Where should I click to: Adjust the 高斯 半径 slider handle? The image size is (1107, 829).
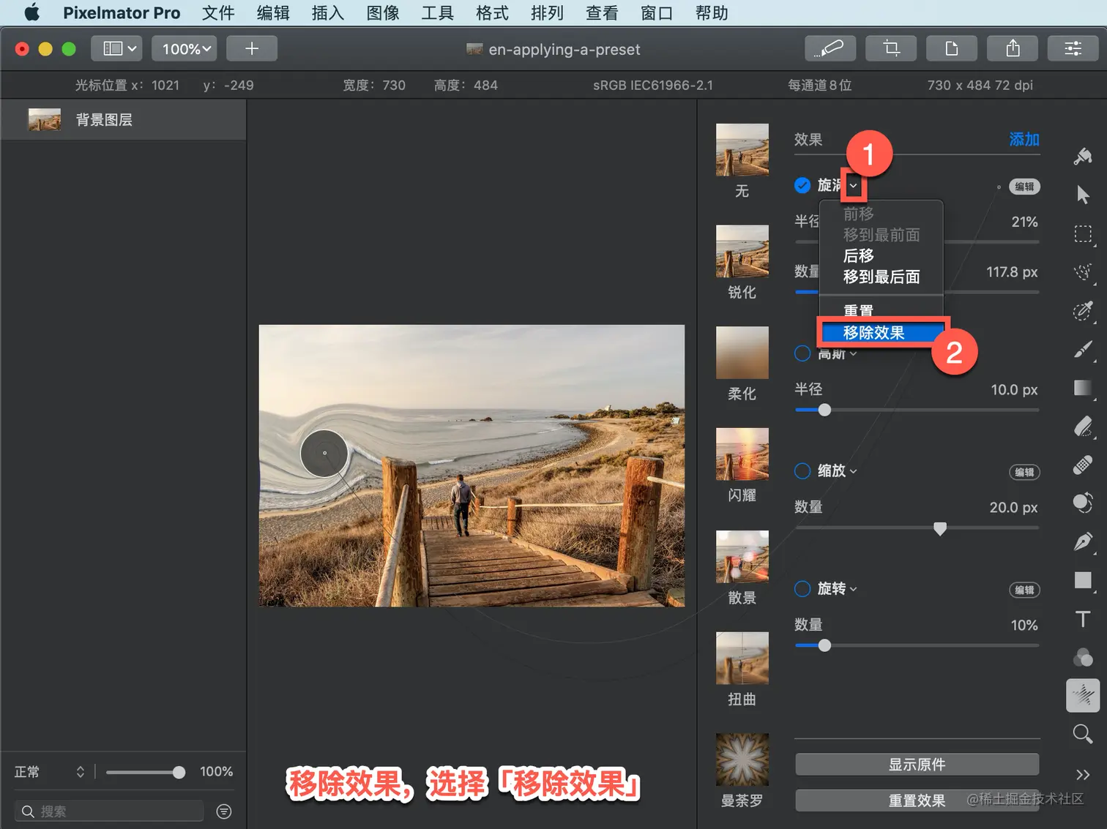click(824, 410)
